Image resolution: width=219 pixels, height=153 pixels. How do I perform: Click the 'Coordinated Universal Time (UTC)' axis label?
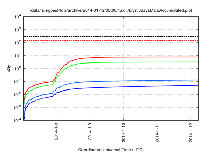pyautogui.click(x=111, y=150)
